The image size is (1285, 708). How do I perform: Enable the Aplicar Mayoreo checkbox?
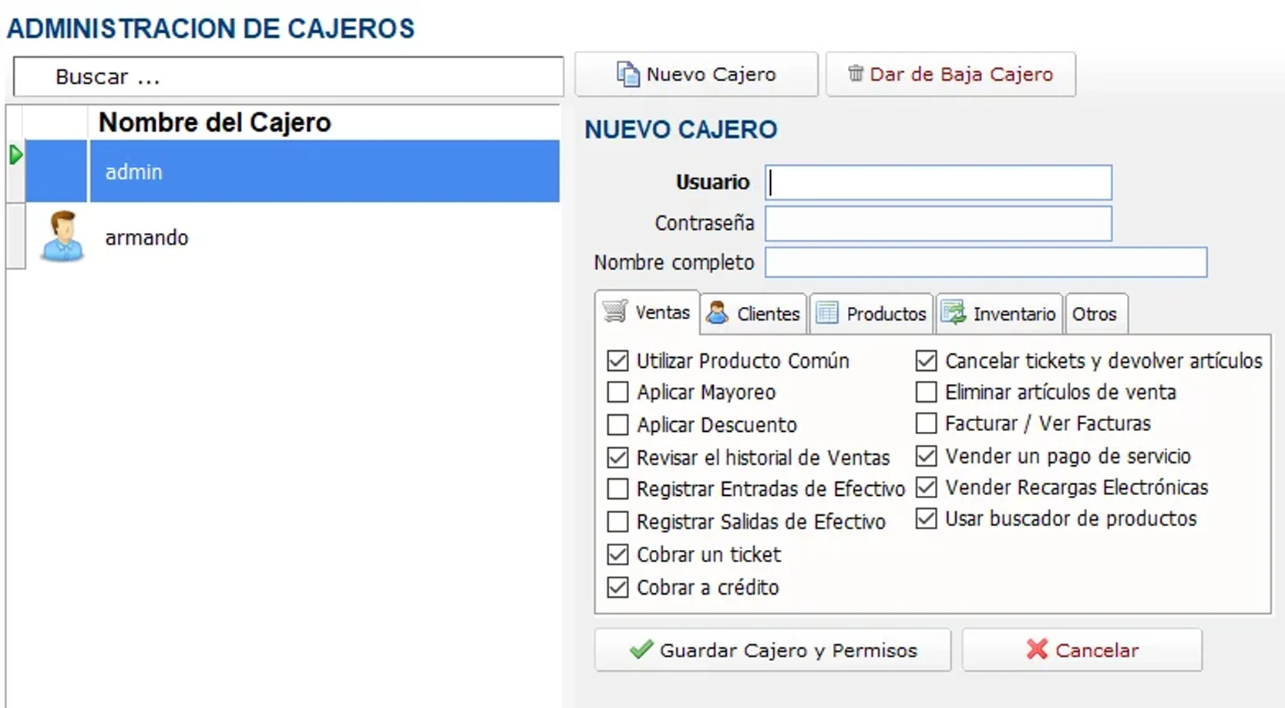pos(617,393)
